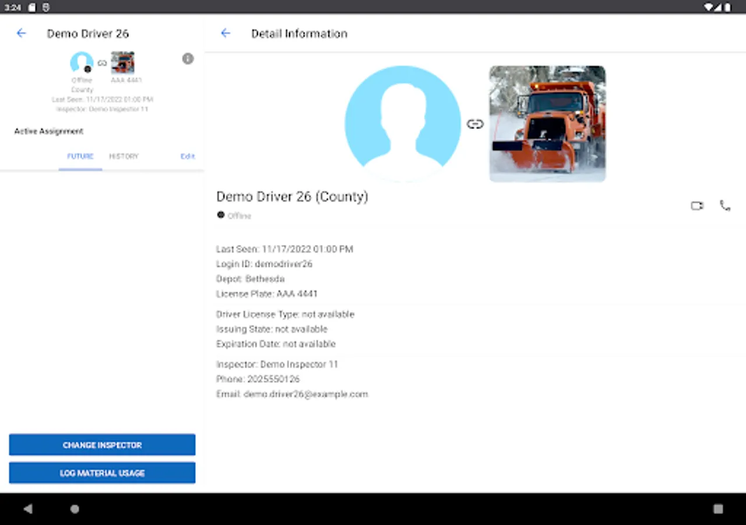Click the Edit link for assignments
This screenshot has width=746, height=525.
coord(187,156)
